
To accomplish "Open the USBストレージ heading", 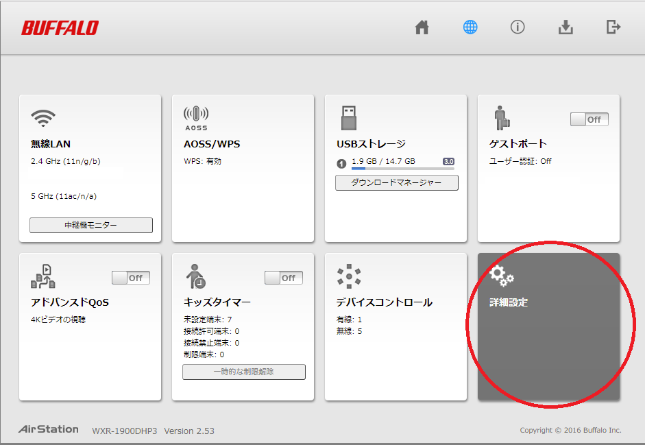I will pyautogui.click(x=371, y=144).
